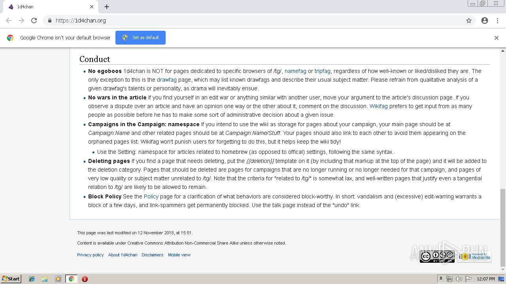Viewport: 506px width, 284px height.
Task: Bookmark this page with the star icon
Action: tap(469, 21)
